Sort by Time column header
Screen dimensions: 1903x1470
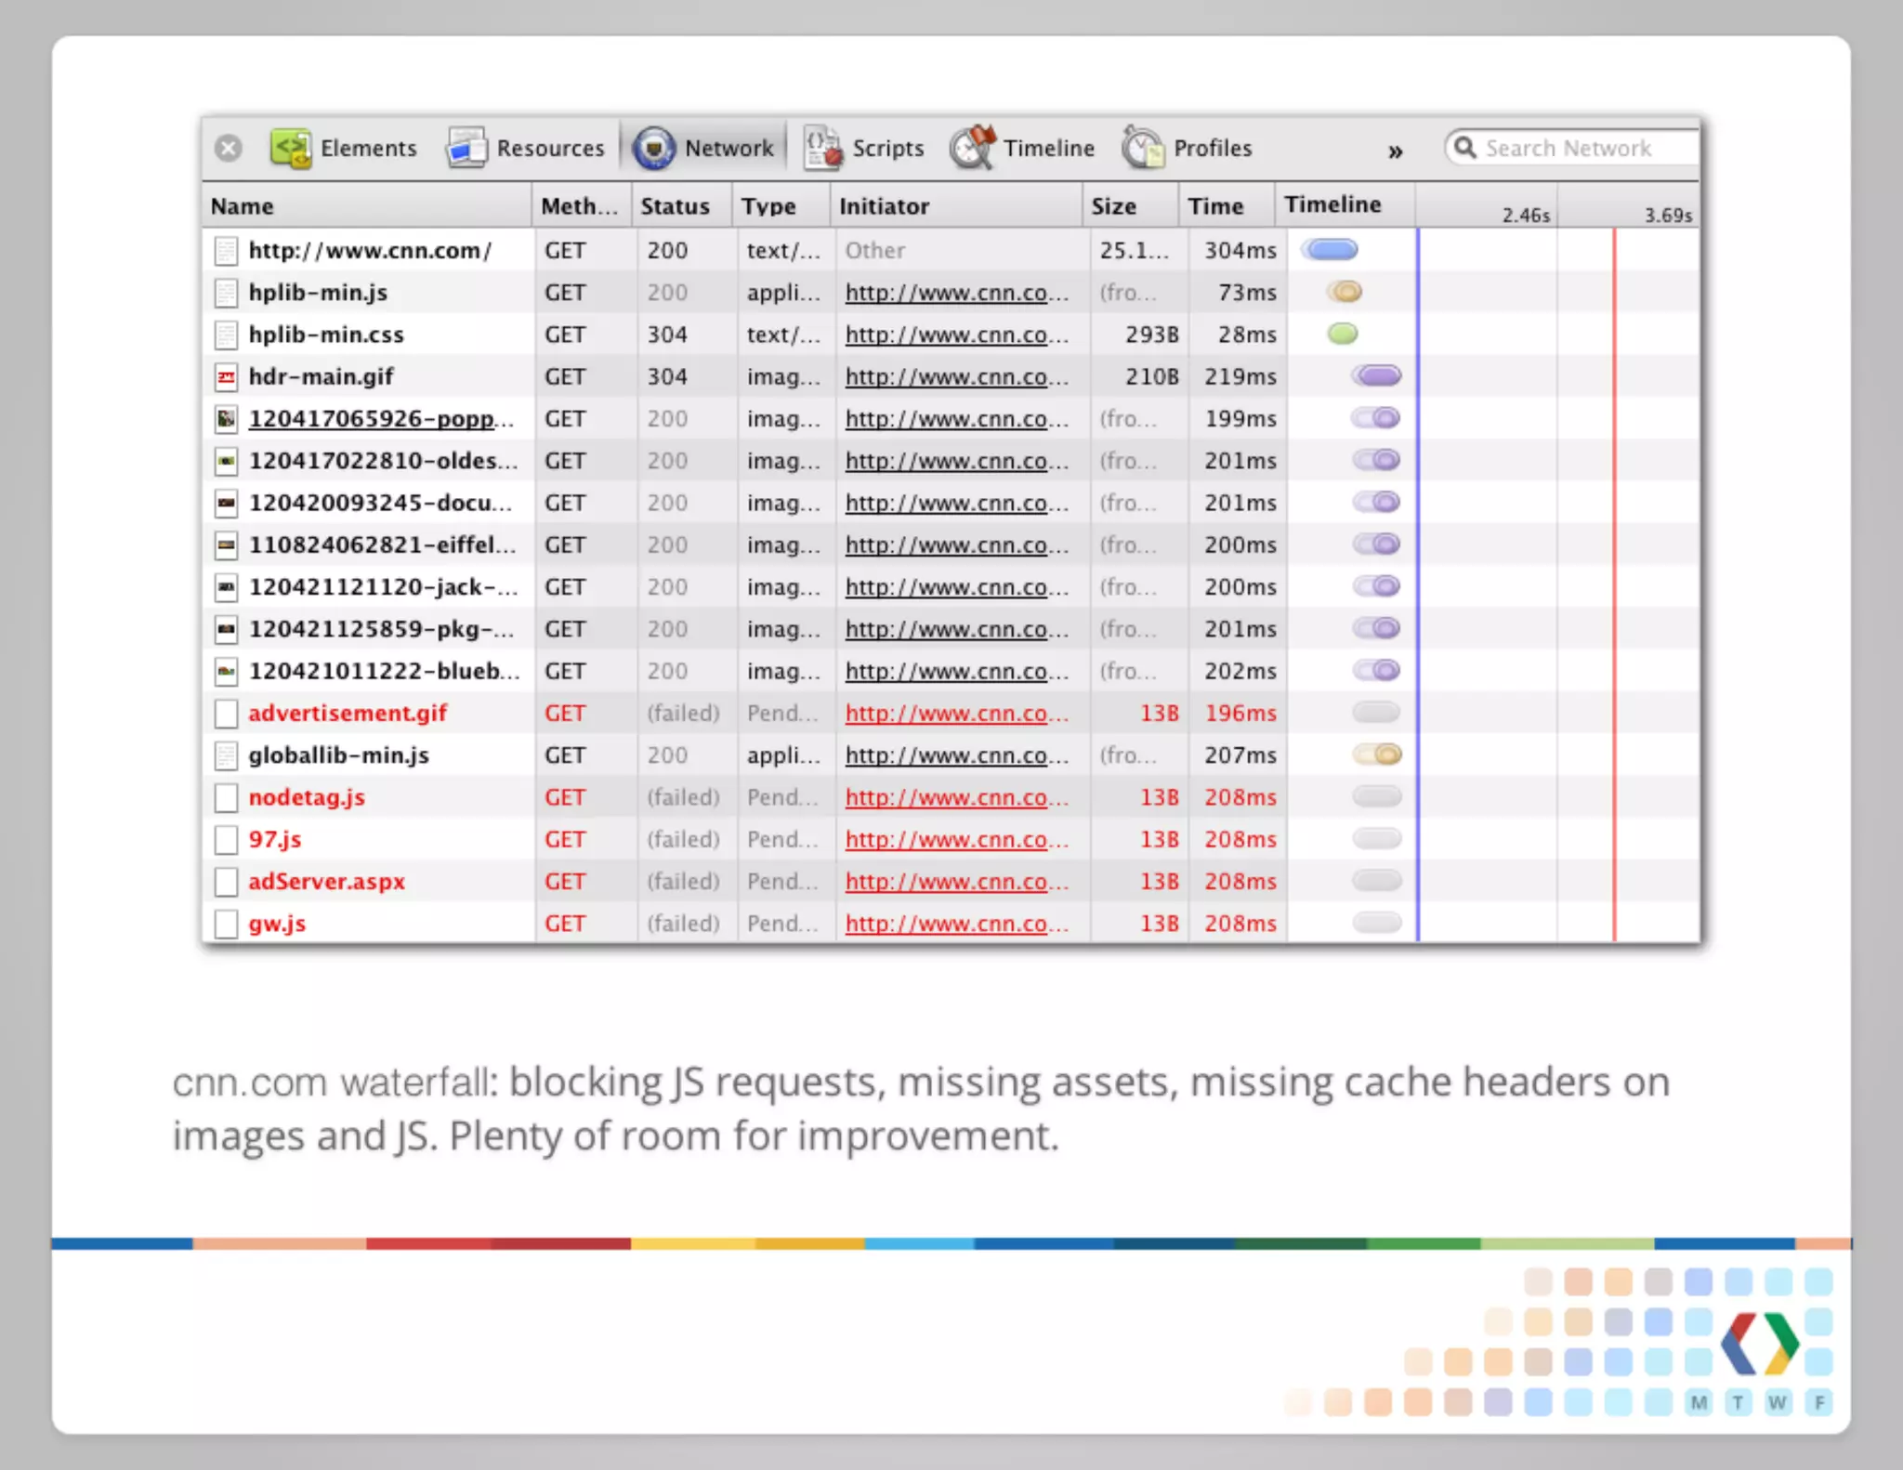(1214, 206)
